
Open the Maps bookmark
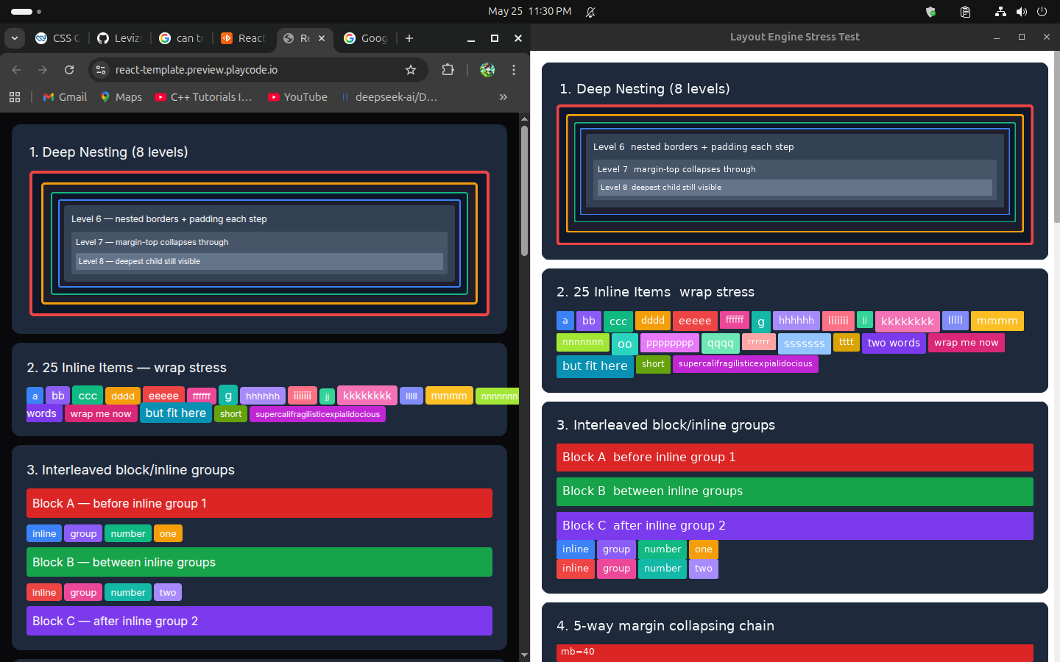121,97
